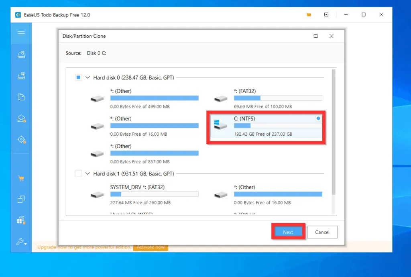Open the title bar dropdown arrow
Screen dimensions: 411x277
pyautogui.click(x=326, y=14)
